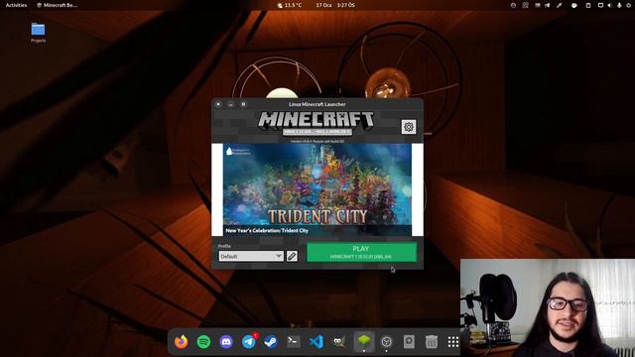Viewport: 635px width, 357px height.
Task: Open the drive icon in the dock
Action: click(x=409, y=341)
